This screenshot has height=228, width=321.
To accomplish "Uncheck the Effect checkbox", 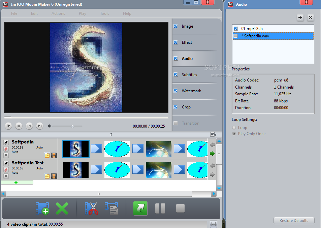I will click(175, 42).
